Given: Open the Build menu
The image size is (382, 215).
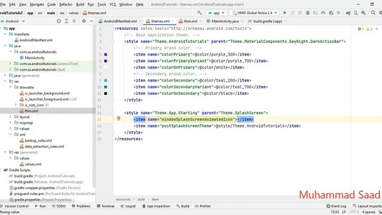Looking at the screenshot, I should click(x=80, y=4).
